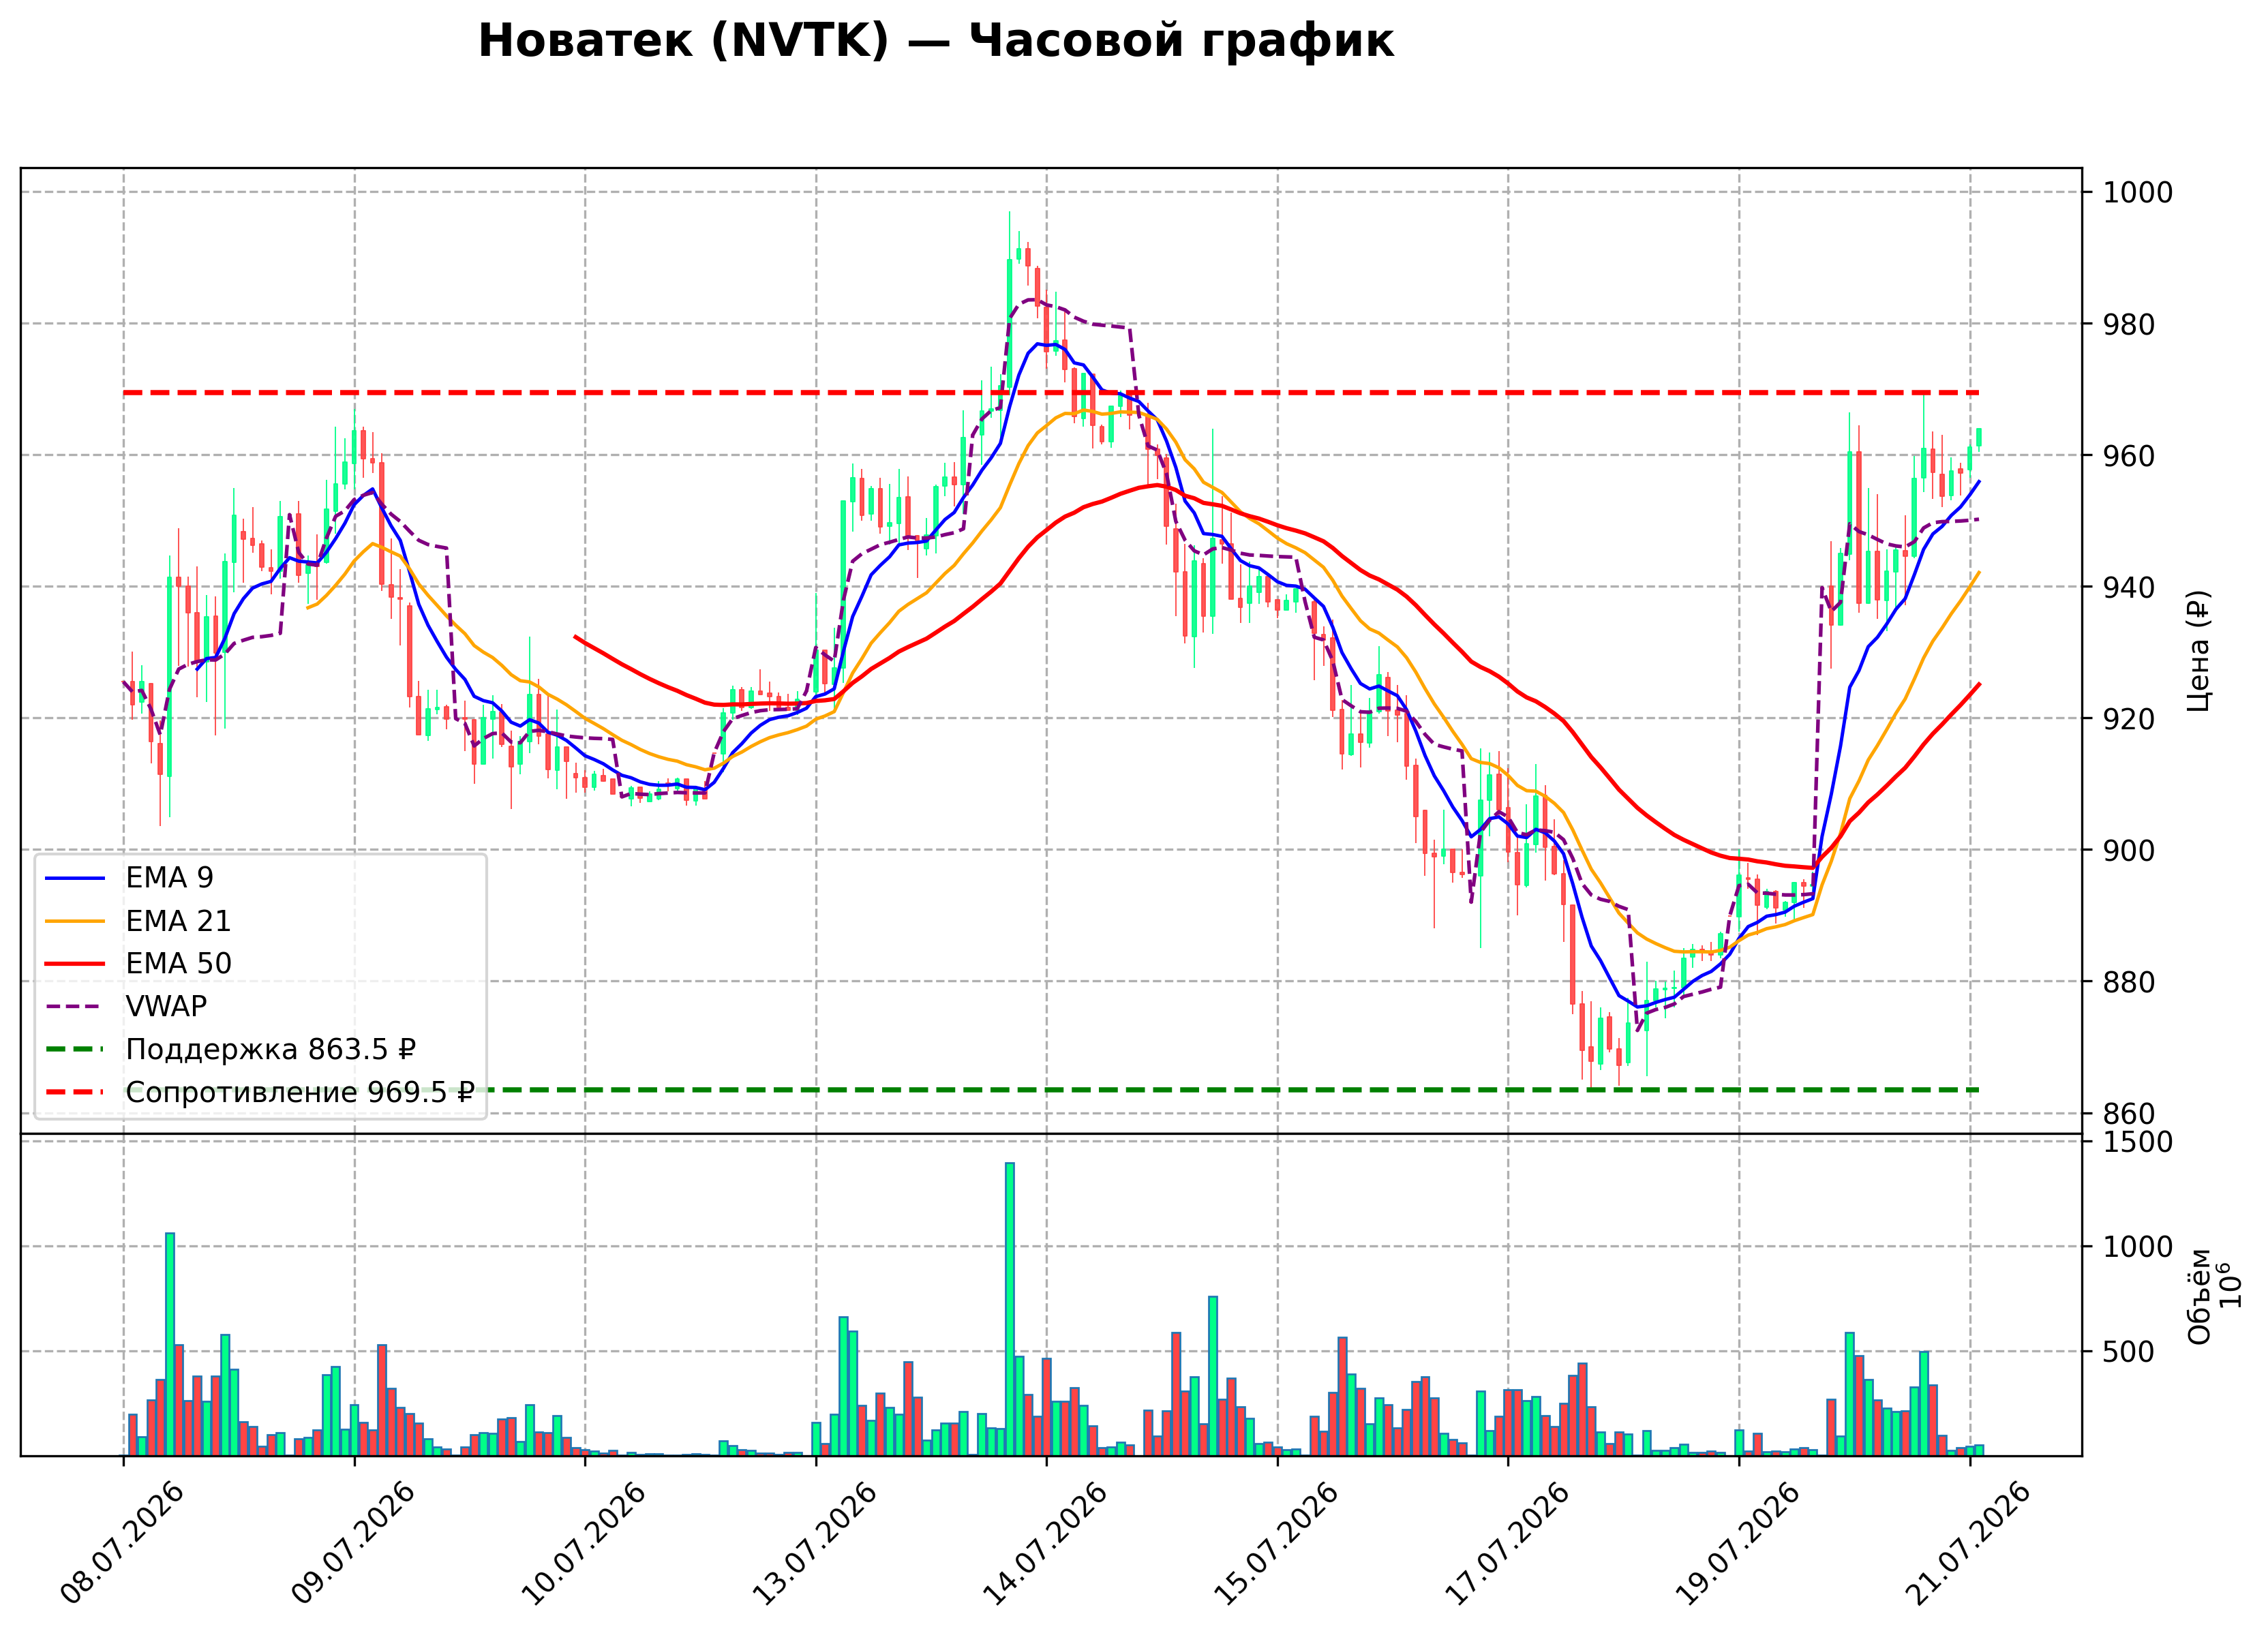Click the red dashed resistance line on the chart
Screen dimensions: 2268x1631
[1051, 393]
